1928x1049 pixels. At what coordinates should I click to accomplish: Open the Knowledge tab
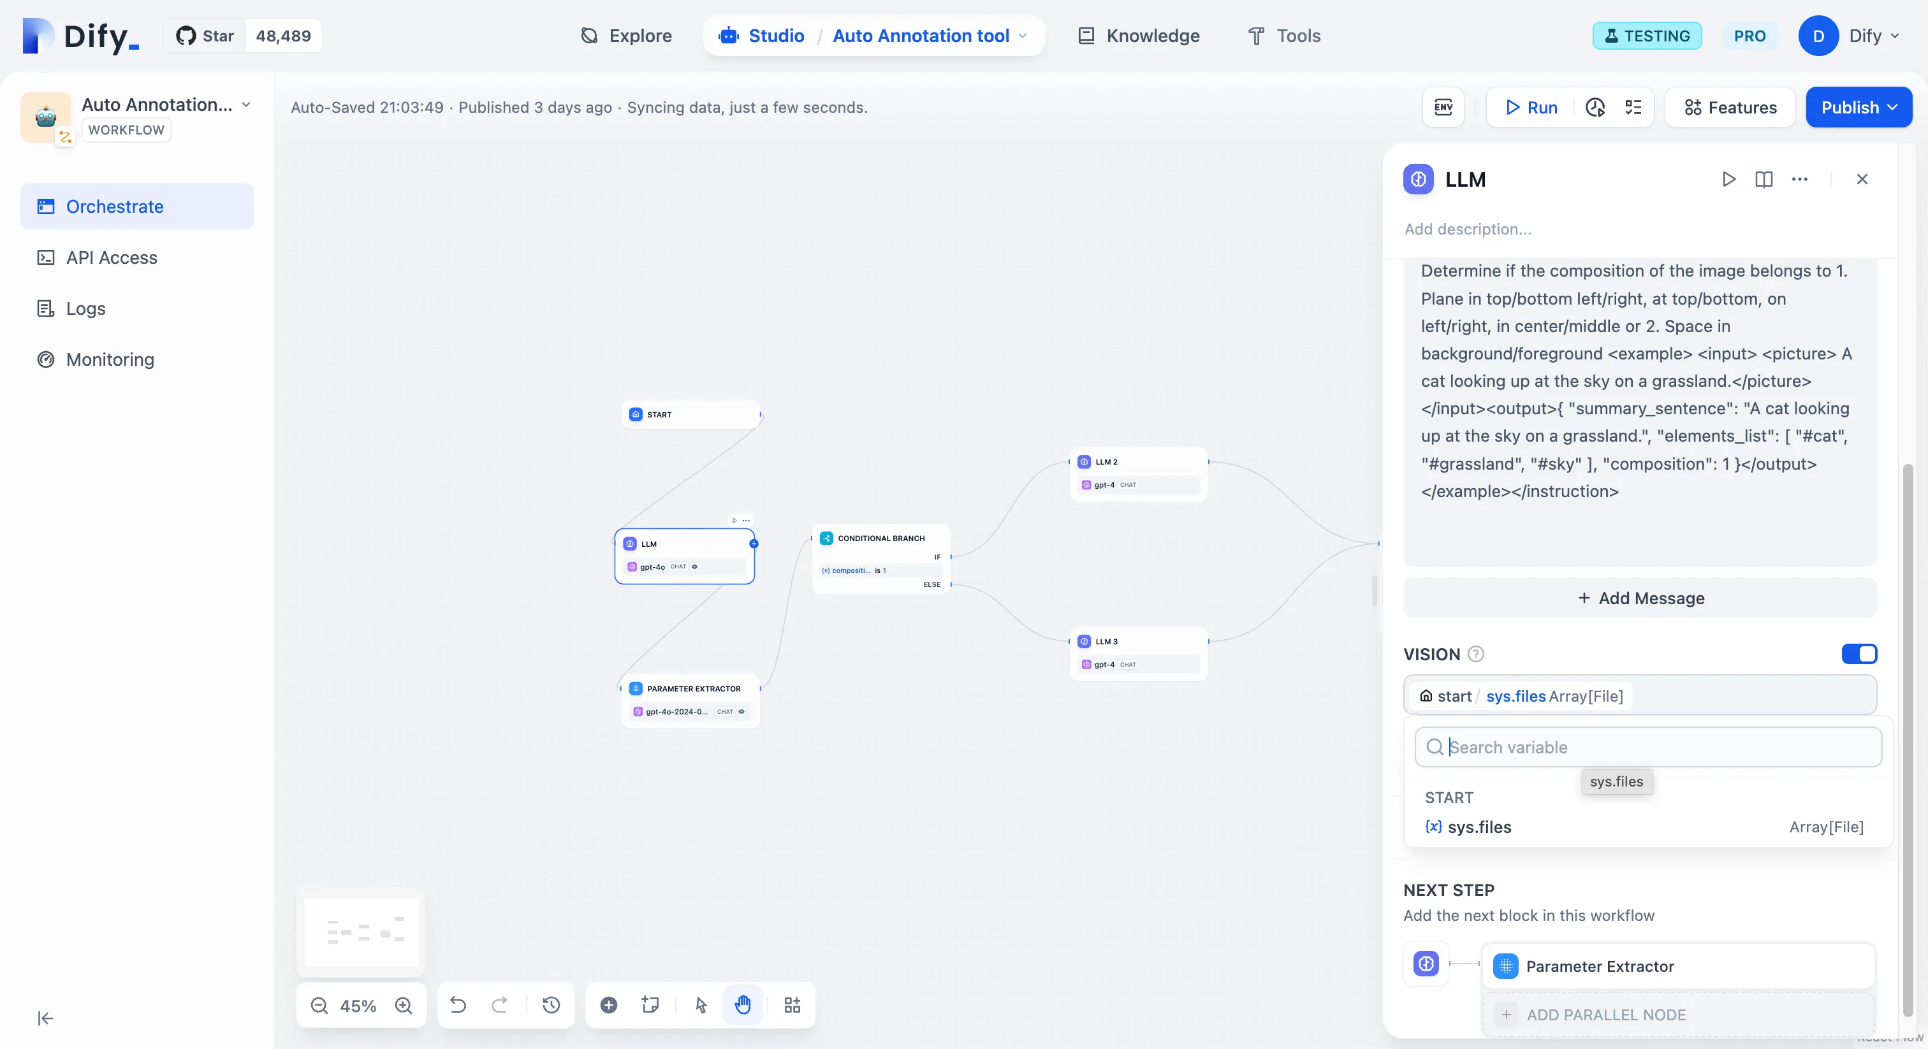[1139, 36]
